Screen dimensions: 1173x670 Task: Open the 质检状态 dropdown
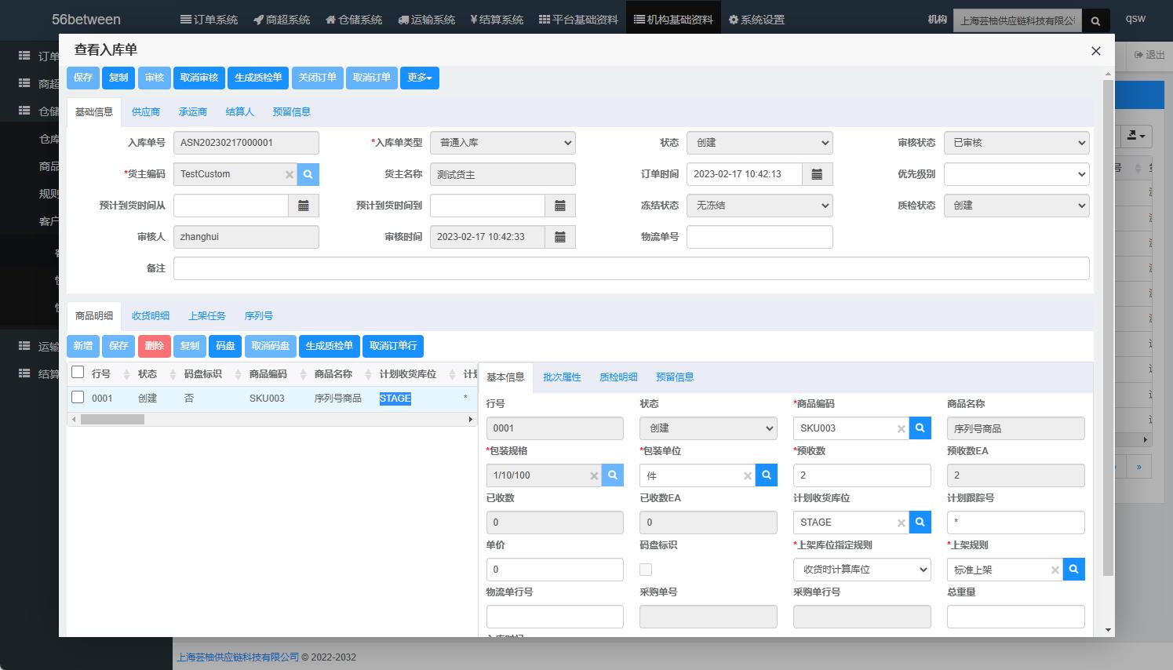tap(1016, 206)
